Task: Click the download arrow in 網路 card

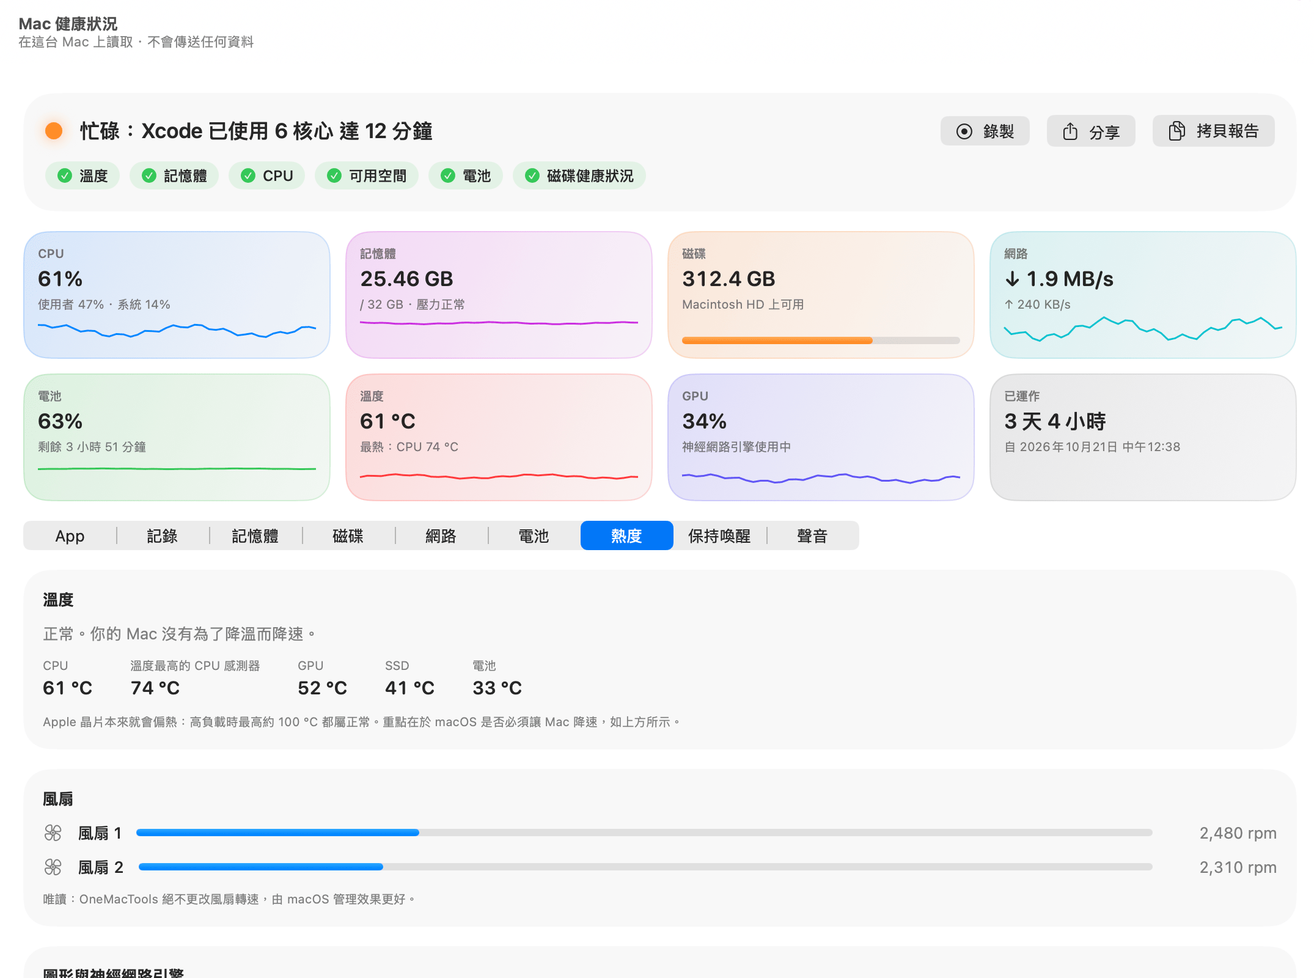Action: click(x=1012, y=279)
